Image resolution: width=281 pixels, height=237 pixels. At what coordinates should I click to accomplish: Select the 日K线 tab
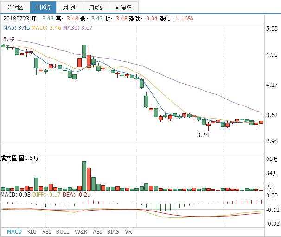[43, 7]
